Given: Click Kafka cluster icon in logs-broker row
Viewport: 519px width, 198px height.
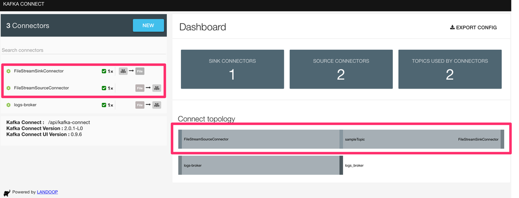Looking at the screenshot, I should (x=157, y=105).
